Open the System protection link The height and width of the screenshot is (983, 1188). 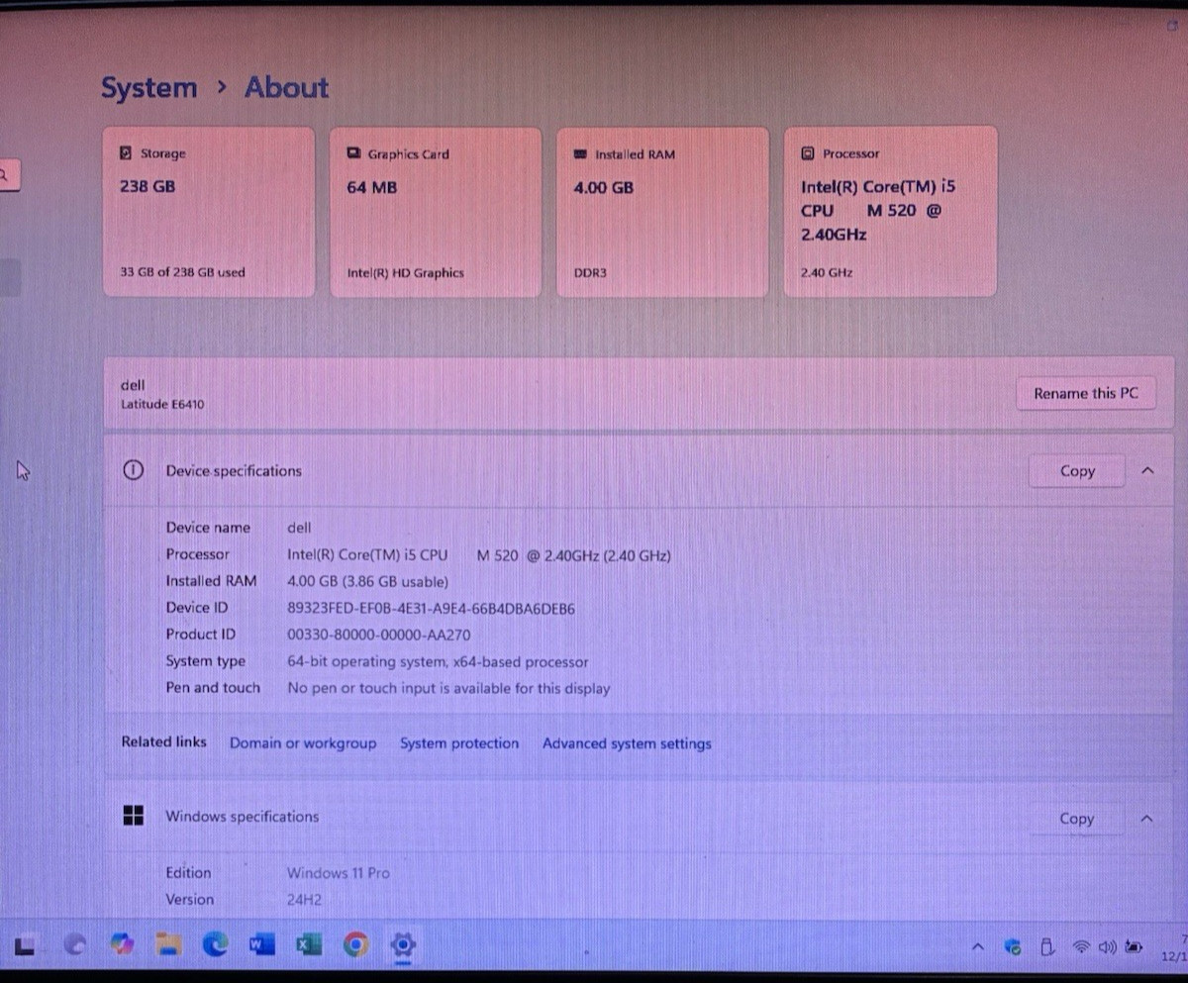coord(459,743)
